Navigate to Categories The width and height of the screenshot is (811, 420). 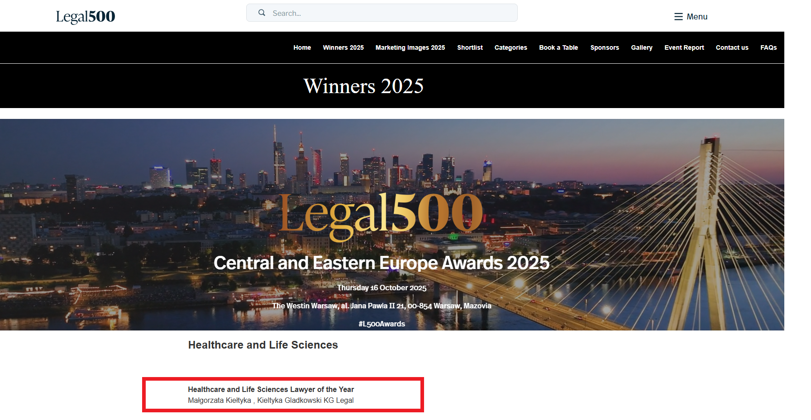click(510, 47)
